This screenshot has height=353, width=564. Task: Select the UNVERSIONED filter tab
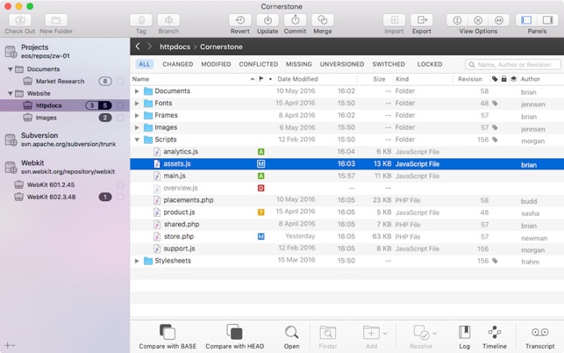point(342,64)
